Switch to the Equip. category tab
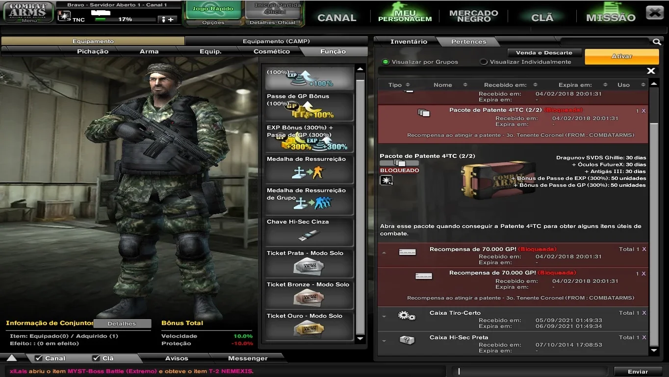Image resolution: width=669 pixels, height=377 pixels. [210, 51]
